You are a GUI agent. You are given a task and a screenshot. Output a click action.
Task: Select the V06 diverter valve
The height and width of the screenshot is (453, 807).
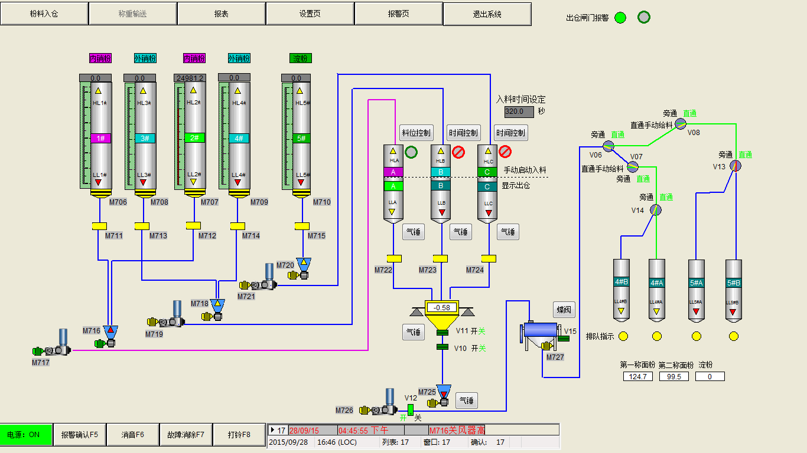[609, 146]
